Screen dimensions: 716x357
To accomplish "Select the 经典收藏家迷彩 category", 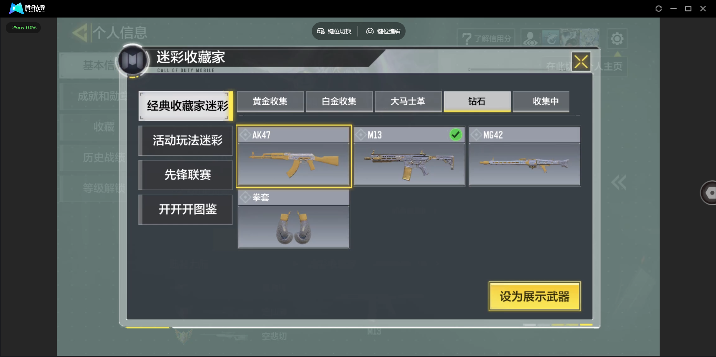I will [x=185, y=106].
